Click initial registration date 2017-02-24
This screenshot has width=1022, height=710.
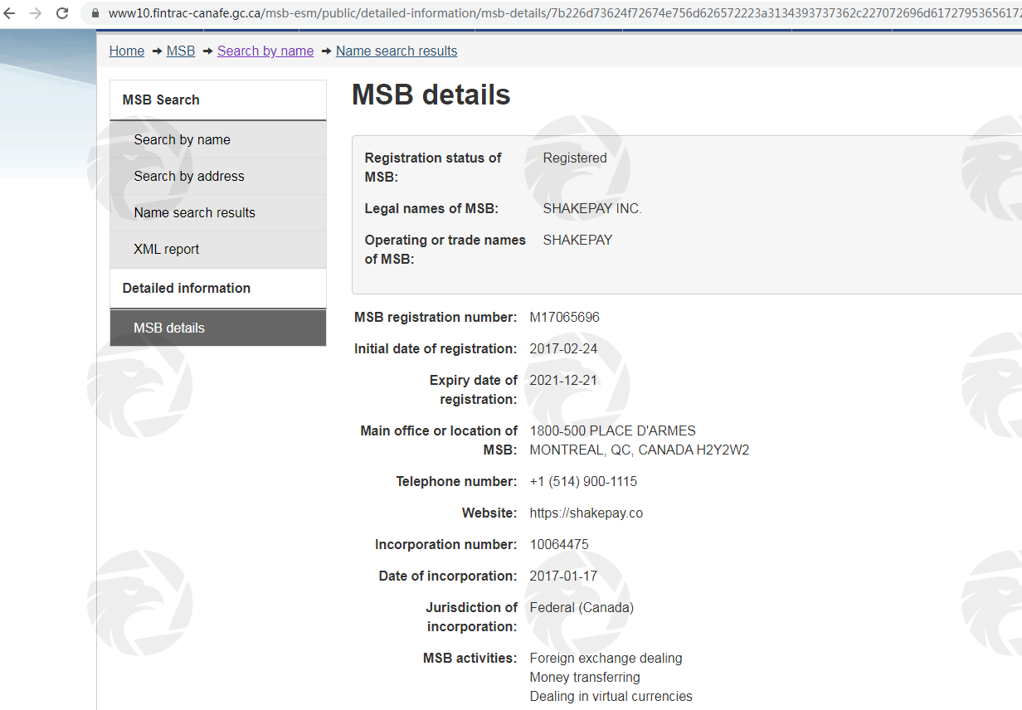pos(563,348)
